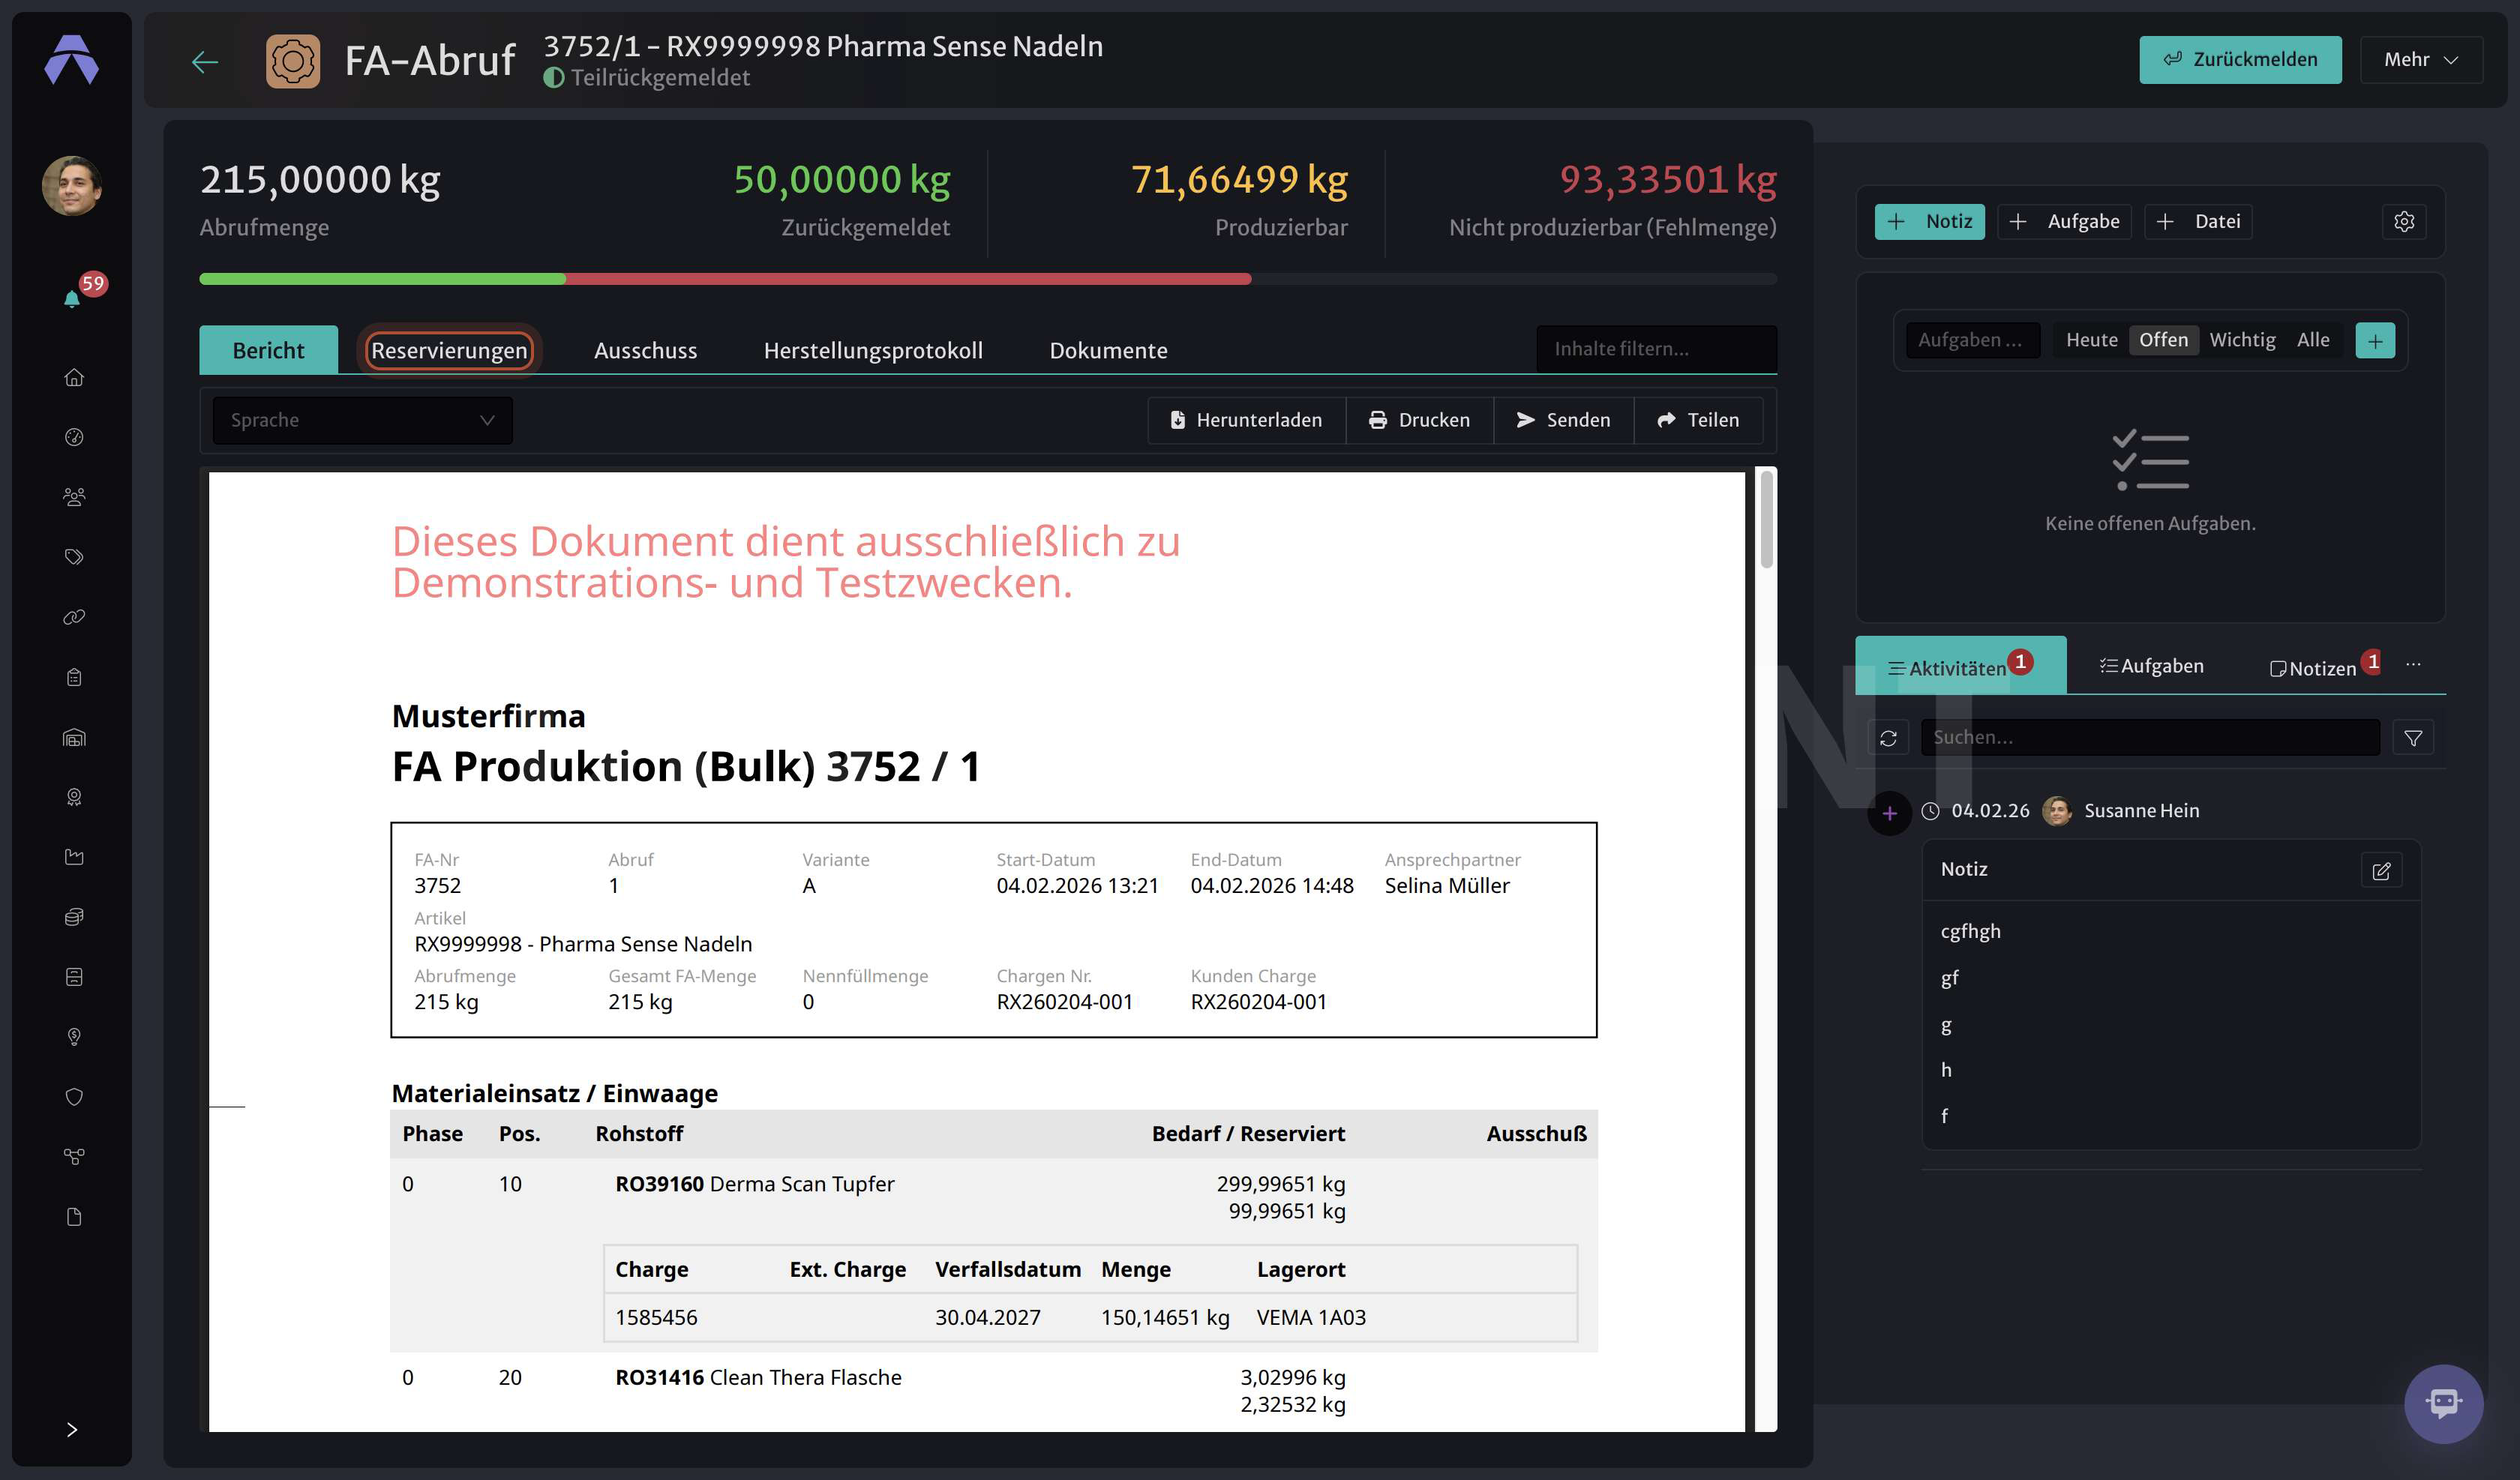
Task: Switch to the Reservierungen tab
Action: click(449, 350)
